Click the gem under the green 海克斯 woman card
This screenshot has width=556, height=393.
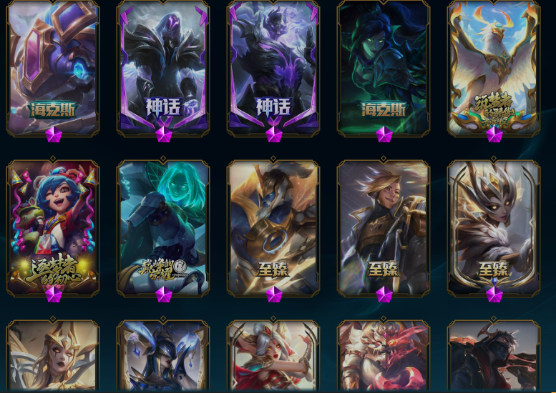point(384,134)
